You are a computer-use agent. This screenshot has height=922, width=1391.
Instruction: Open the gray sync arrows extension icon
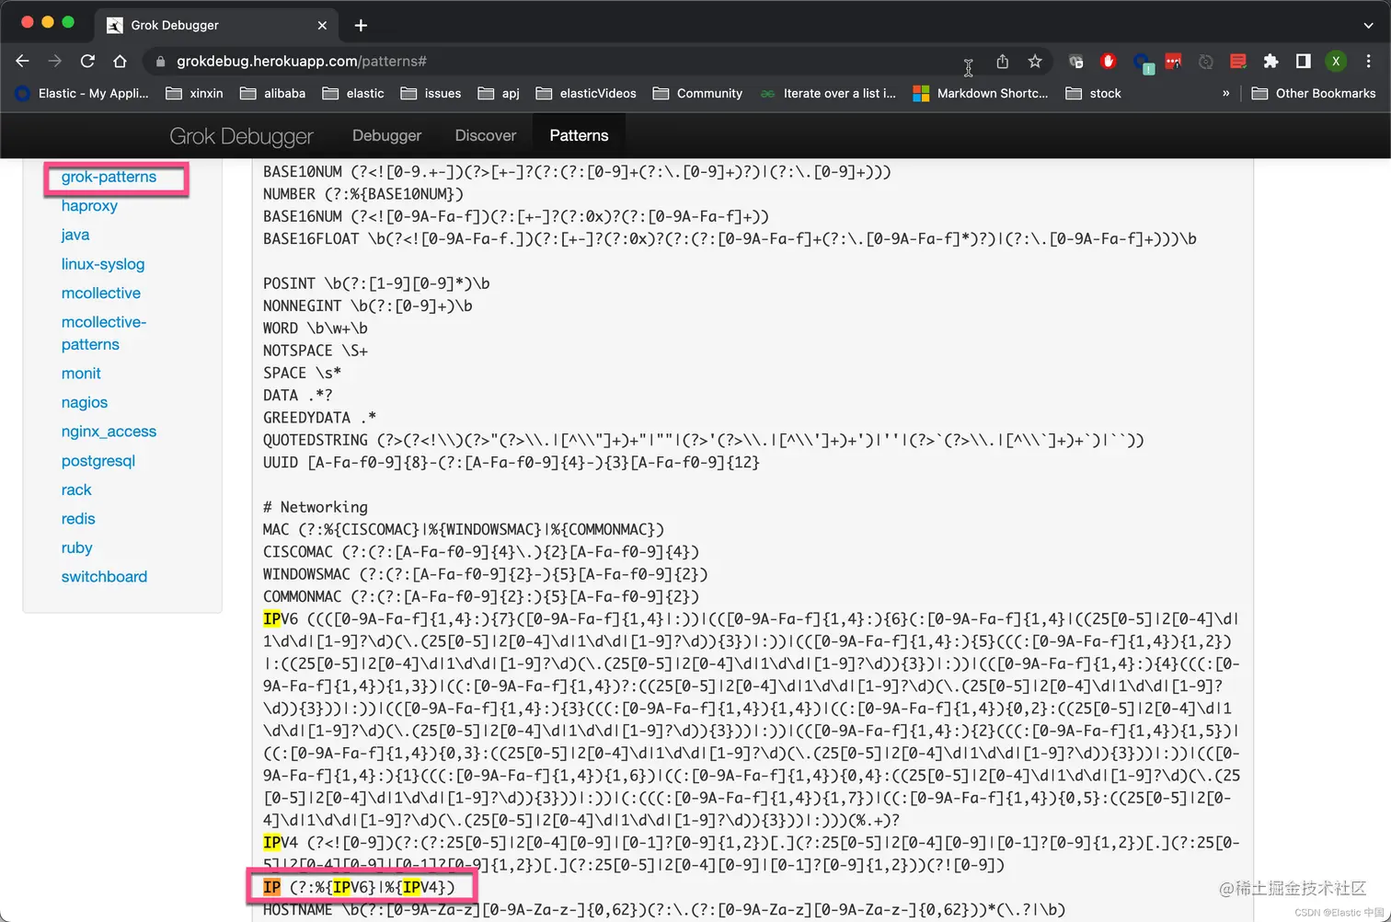(1205, 61)
